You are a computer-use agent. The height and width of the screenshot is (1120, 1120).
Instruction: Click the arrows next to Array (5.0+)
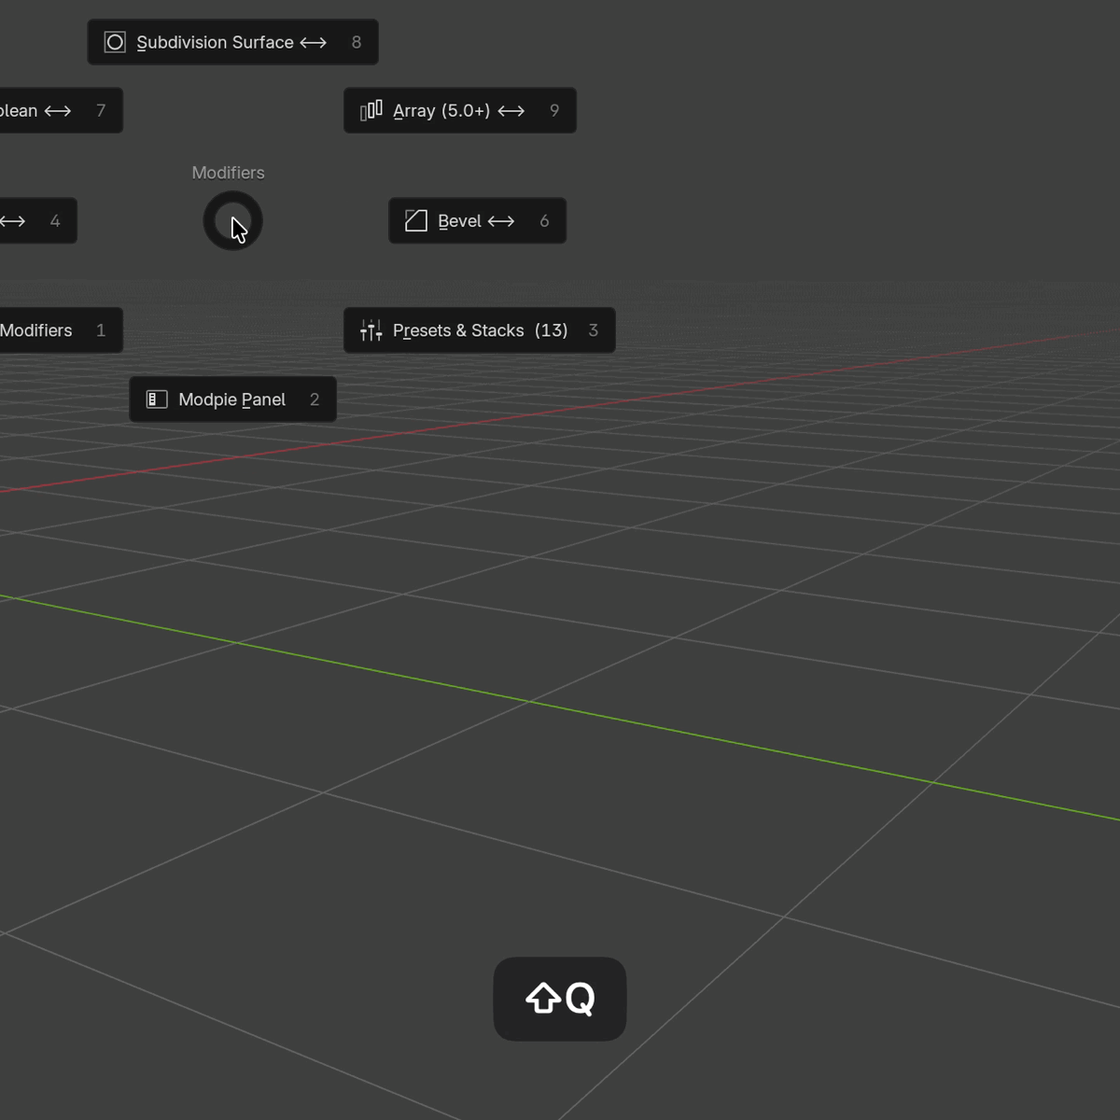[x=511, y=111]
